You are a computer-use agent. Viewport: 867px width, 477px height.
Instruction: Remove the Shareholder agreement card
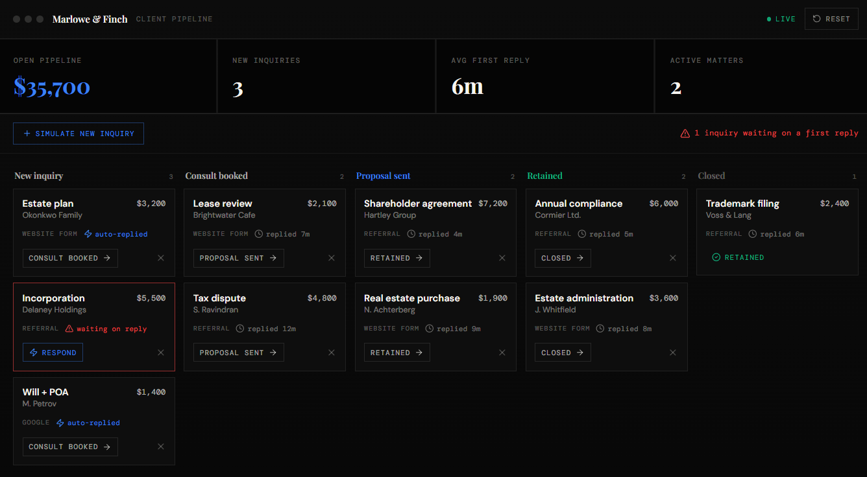coord(502,258)
